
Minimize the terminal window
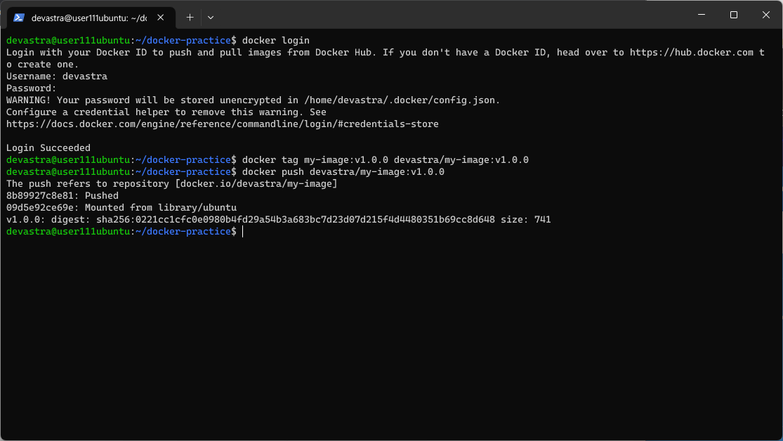pos(702,15)
